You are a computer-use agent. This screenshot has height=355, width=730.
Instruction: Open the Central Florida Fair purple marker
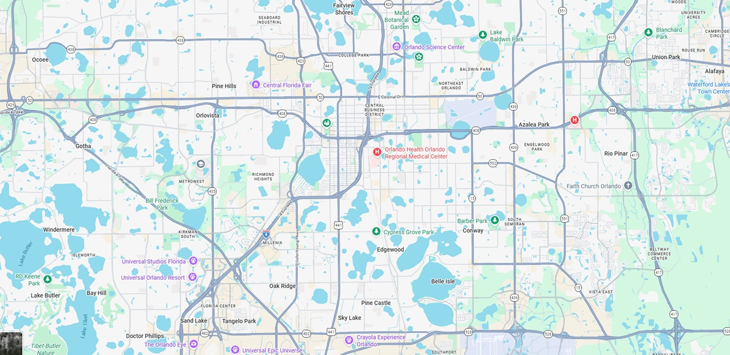coord(256,85)
